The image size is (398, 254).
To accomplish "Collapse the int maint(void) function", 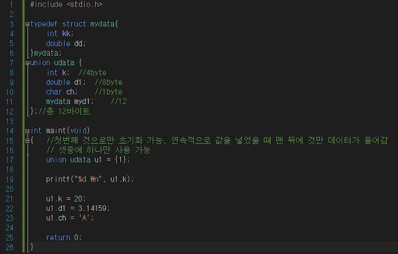I will pyautogui.click(x=28, y=131).
